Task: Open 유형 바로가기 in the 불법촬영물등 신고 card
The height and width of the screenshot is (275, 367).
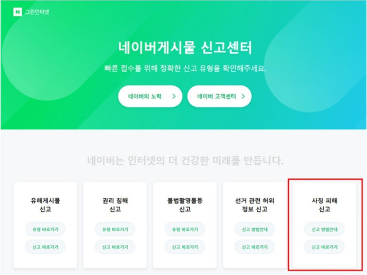Action: tap(185, 229)
